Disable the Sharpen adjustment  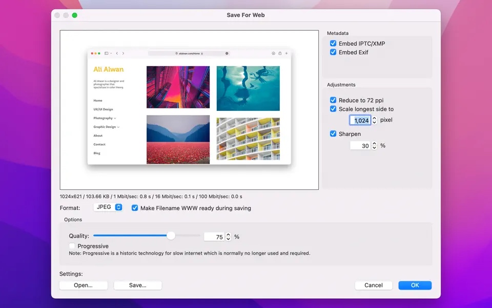tap(333, 133)
